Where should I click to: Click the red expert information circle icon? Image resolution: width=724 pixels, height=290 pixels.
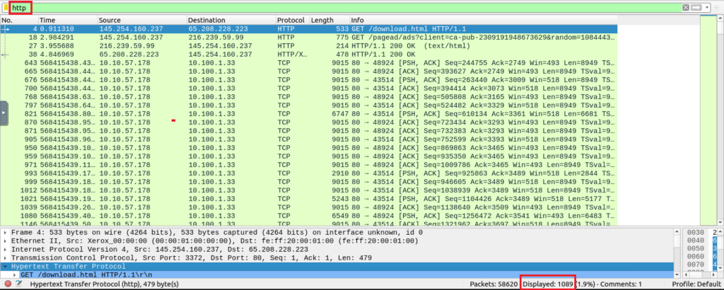6,284
